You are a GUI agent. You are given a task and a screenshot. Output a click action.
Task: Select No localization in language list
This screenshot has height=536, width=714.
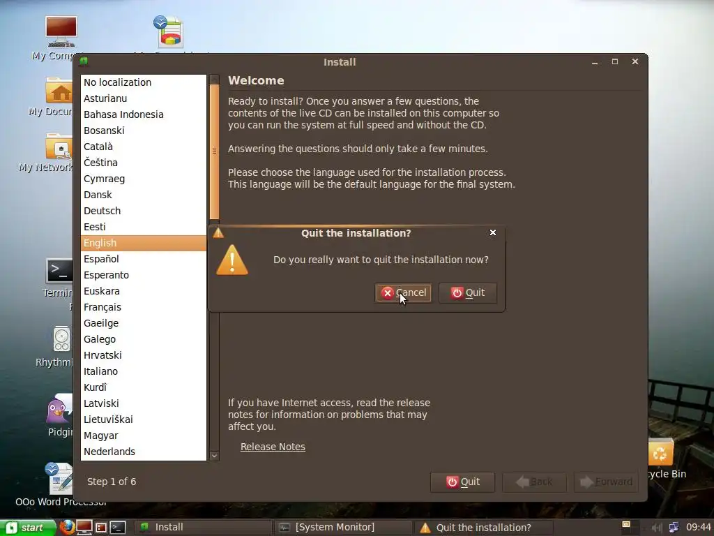144,82
